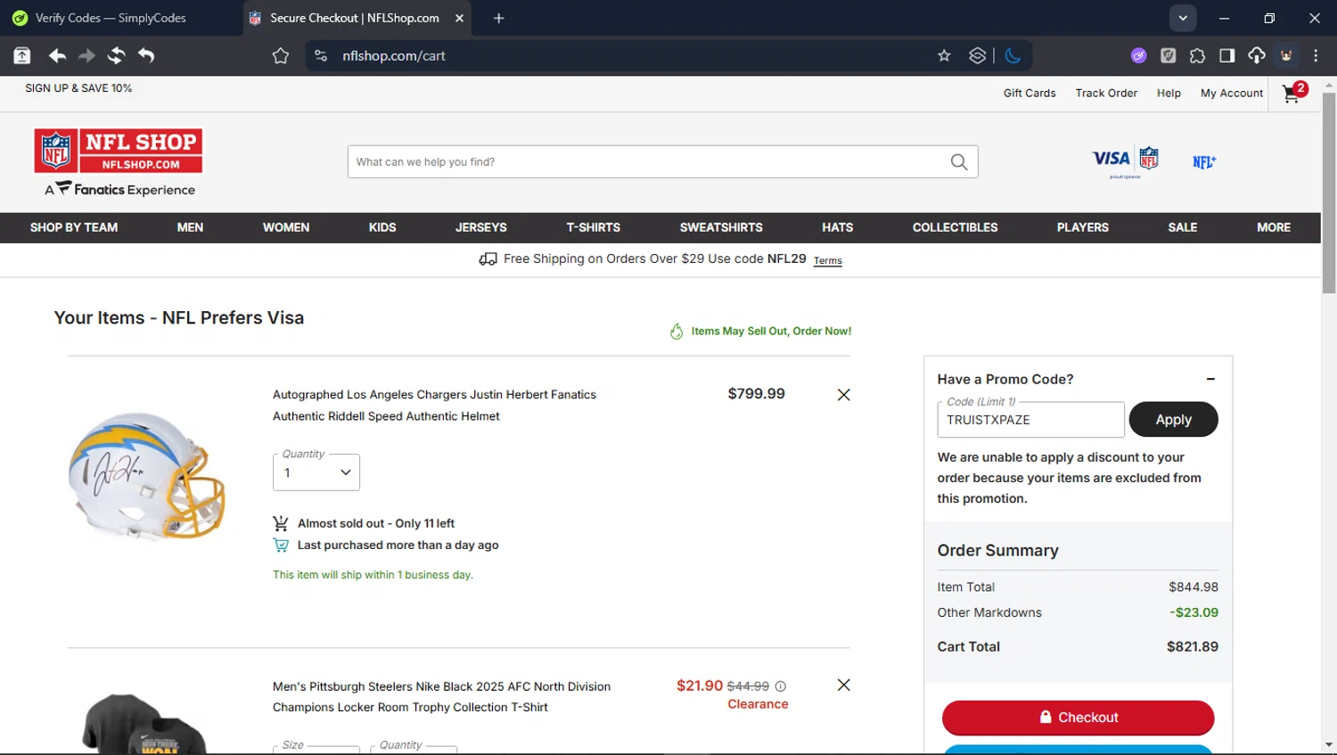Open the helmet Quantity dropdown
This screenshot has height=755, width=1337.
point(316,472)
